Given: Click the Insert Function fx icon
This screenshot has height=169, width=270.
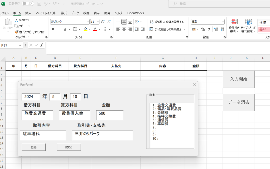Looking at the screenshot, I should pos(42,45).
